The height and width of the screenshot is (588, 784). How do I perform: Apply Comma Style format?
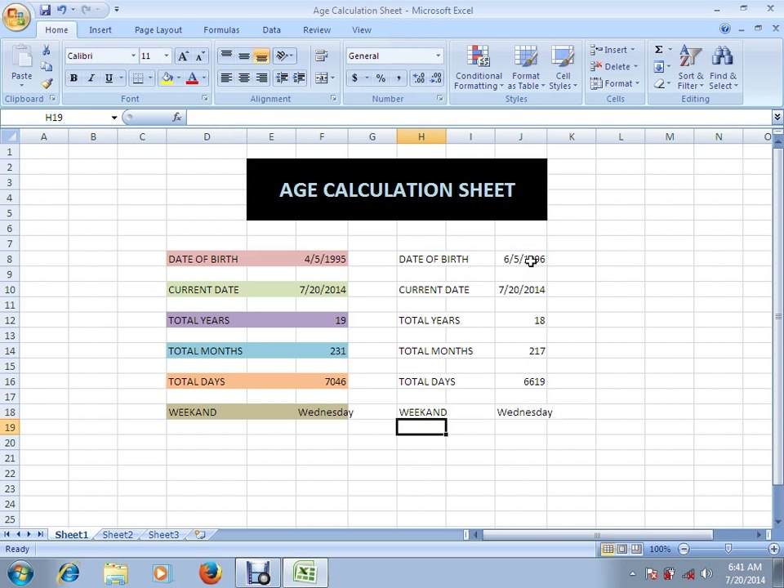(399, 78)
